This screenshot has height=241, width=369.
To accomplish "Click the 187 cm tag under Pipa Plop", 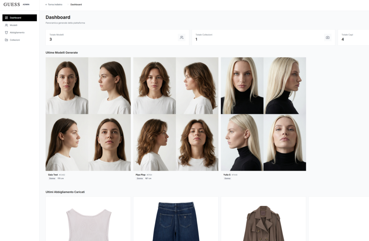I will point(148,178).
